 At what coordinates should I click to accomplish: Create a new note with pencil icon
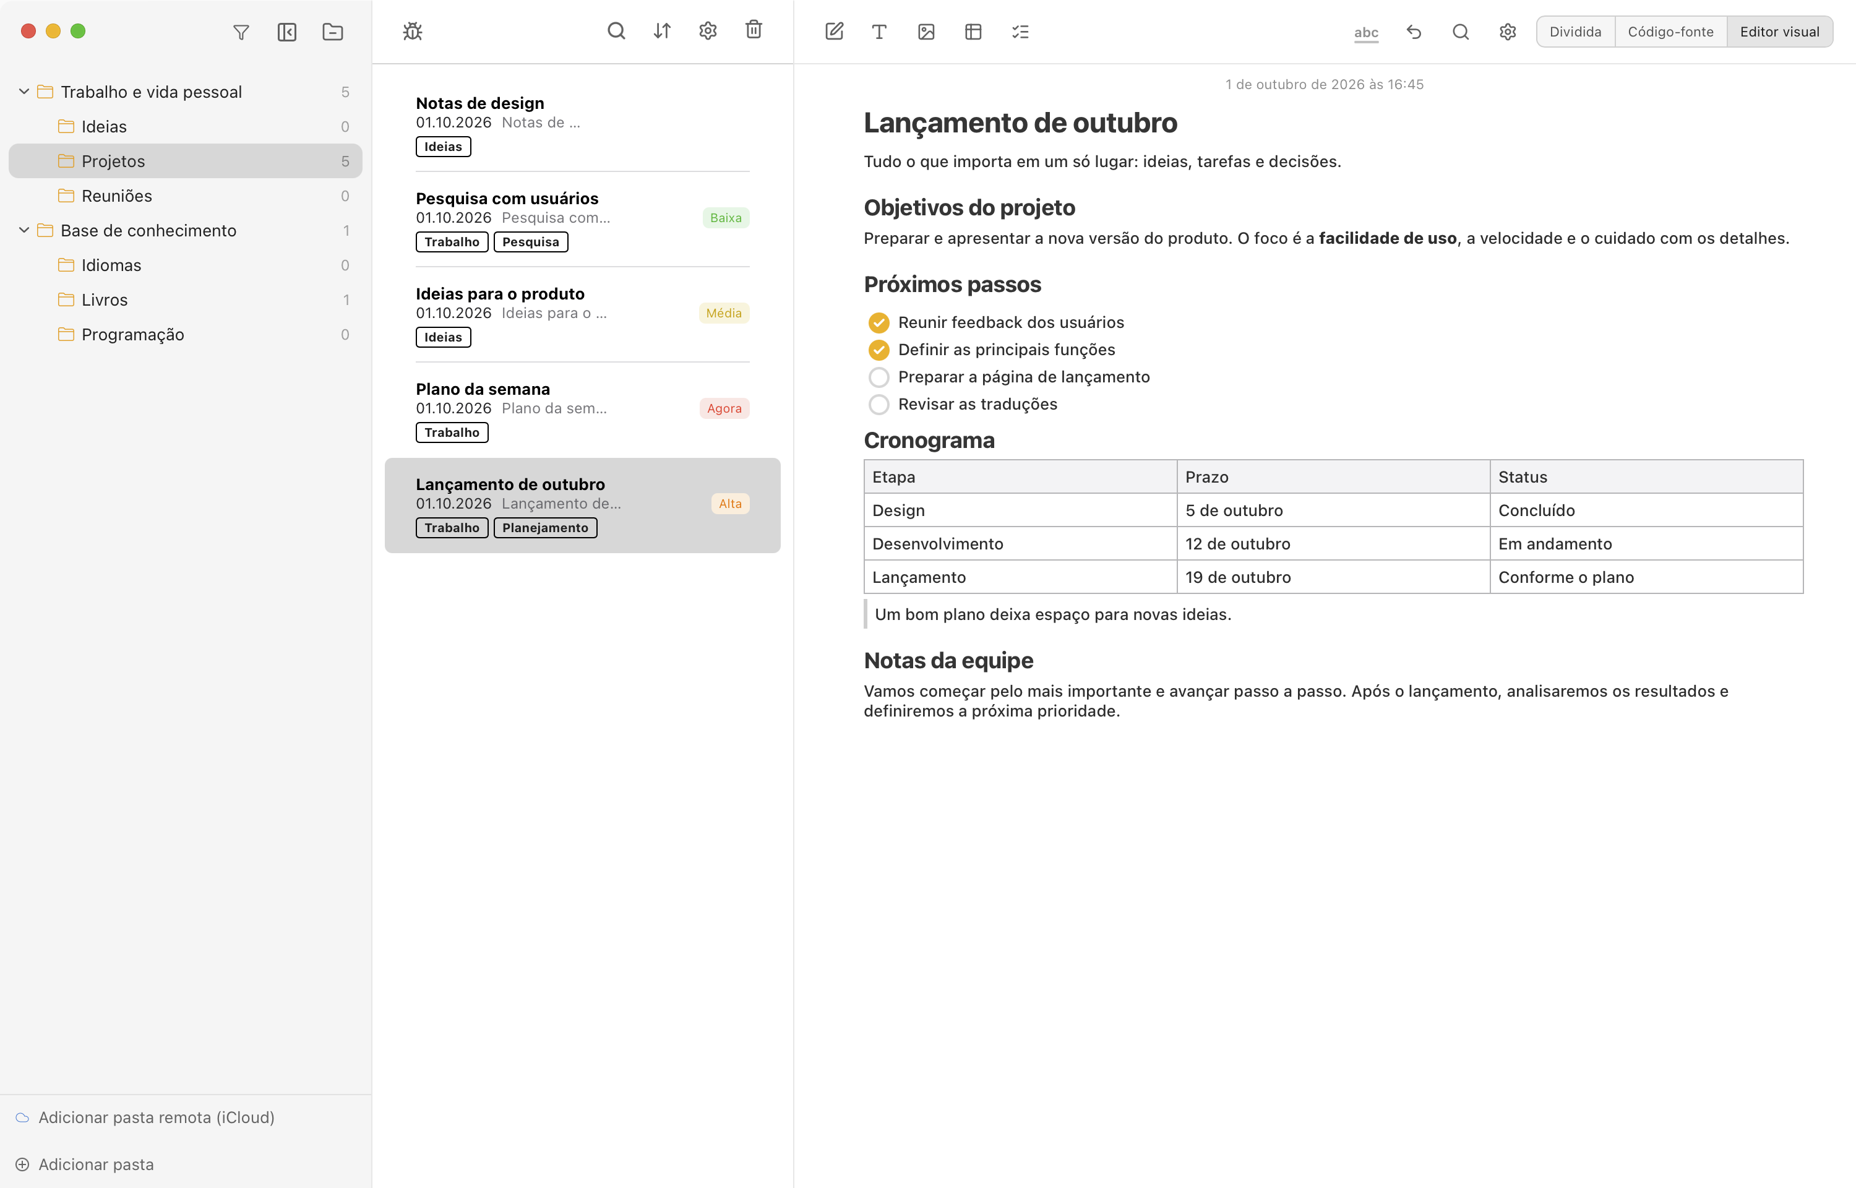click(x=833, y=32)
